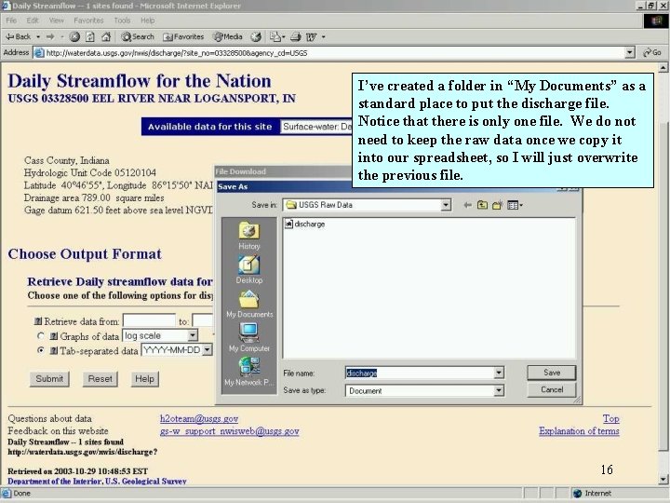Click the Reset button

point(100,379)
